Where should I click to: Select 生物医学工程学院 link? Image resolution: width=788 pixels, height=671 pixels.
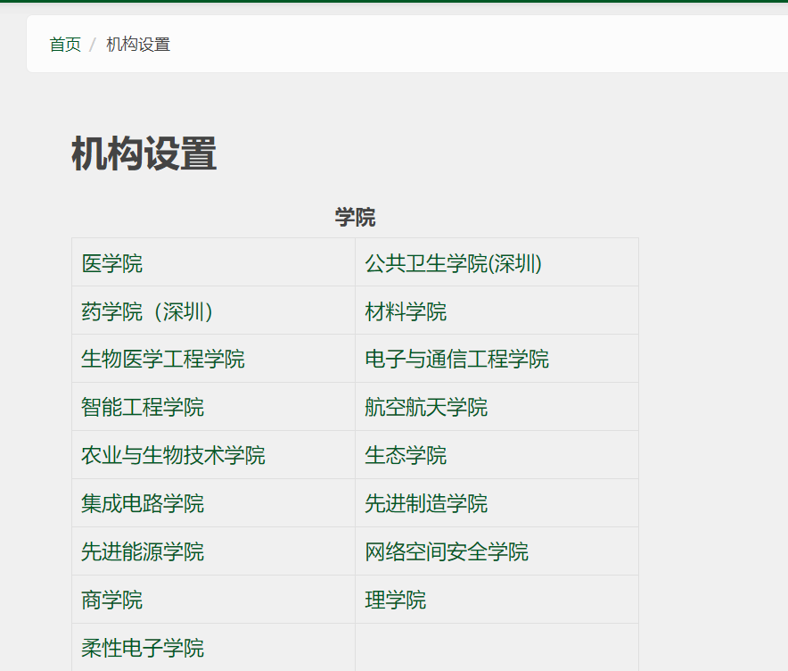pos(163,359)
